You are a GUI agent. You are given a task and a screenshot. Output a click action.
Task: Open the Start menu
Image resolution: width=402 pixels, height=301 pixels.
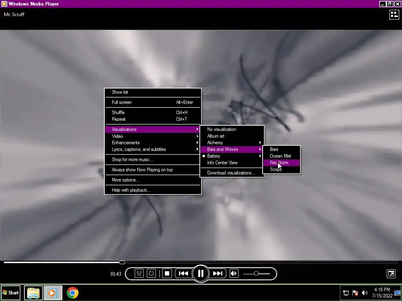11,292
